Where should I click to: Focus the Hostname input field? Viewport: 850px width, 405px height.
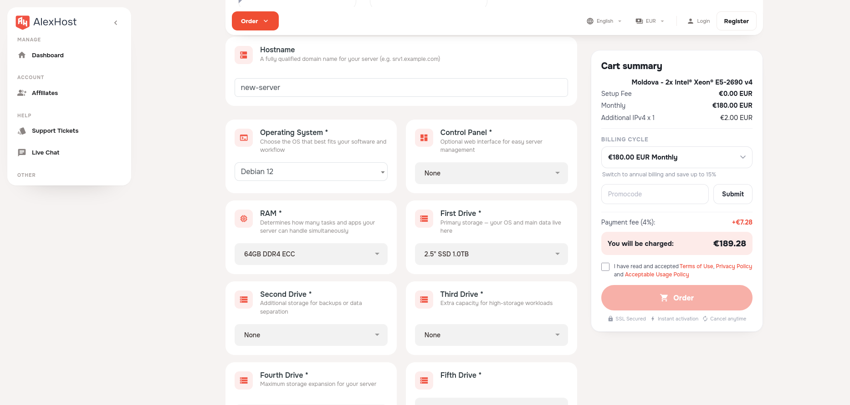pyautogui.click(x=401, y=87)
